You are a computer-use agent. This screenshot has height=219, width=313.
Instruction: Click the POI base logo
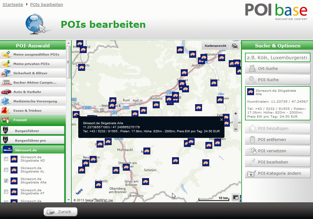click(x=276, y=12)
